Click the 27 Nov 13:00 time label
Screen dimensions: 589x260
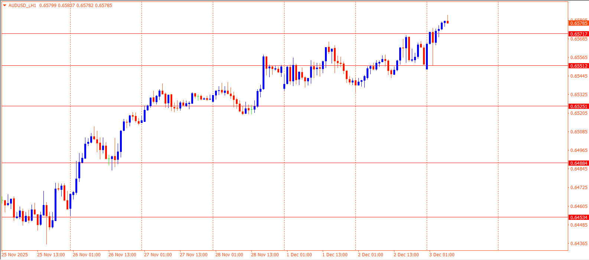coord(193,255)
